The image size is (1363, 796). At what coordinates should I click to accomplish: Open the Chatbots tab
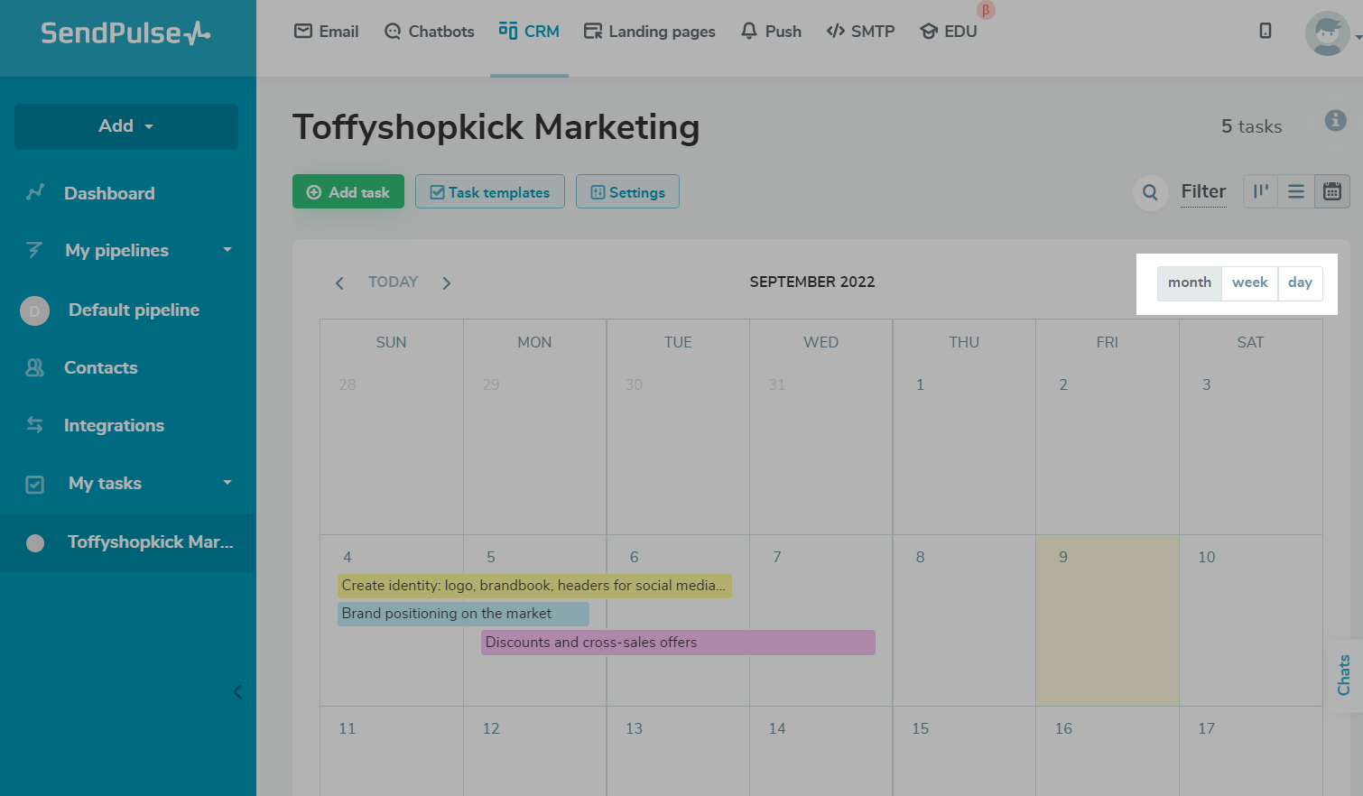pos(429,32)
